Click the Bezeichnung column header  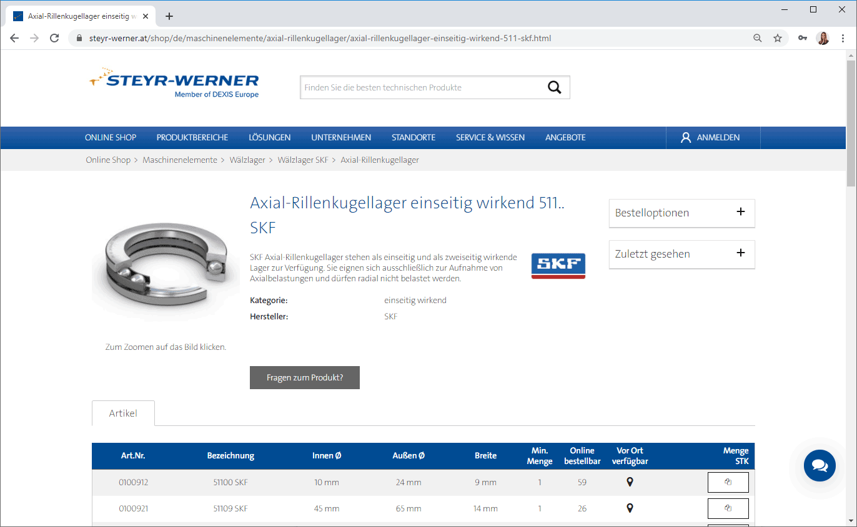click(230, 455)
